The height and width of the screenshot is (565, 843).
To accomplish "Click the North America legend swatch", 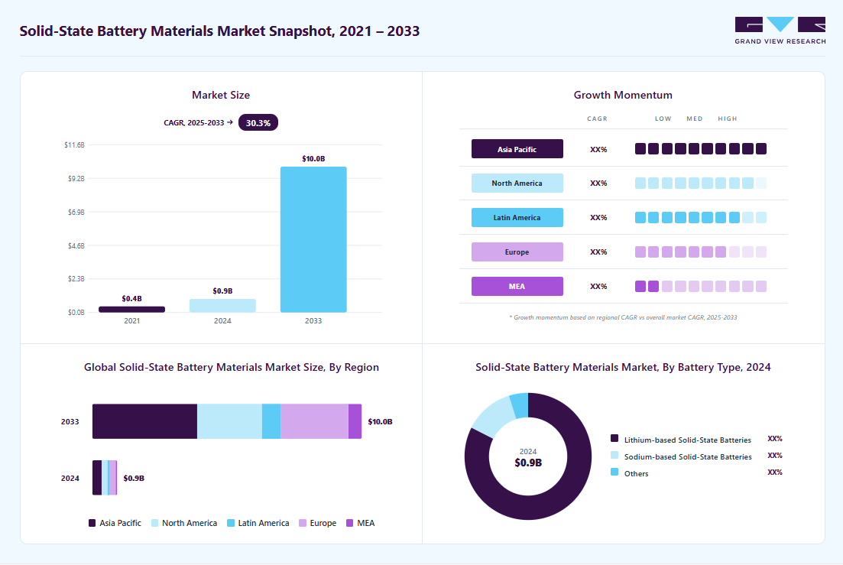I will 155,523.
